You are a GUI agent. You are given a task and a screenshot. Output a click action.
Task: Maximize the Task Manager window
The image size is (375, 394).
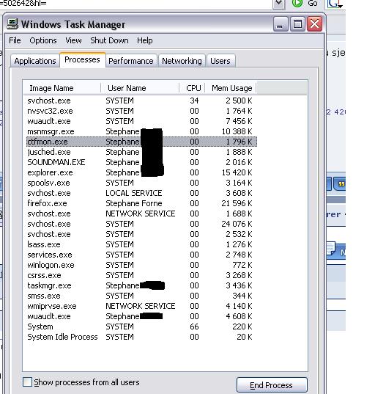point(297,24)
